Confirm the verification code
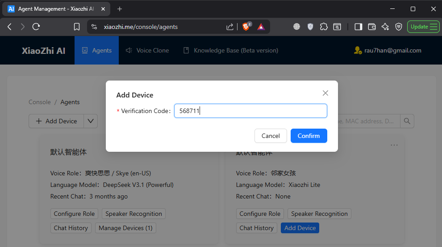Viewport: 442px width, 247px height. (309, 136)
